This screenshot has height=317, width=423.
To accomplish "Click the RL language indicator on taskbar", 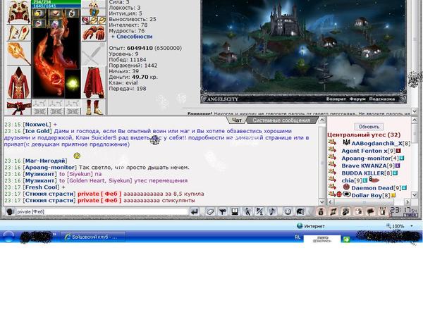I will [x=298, y=237].
